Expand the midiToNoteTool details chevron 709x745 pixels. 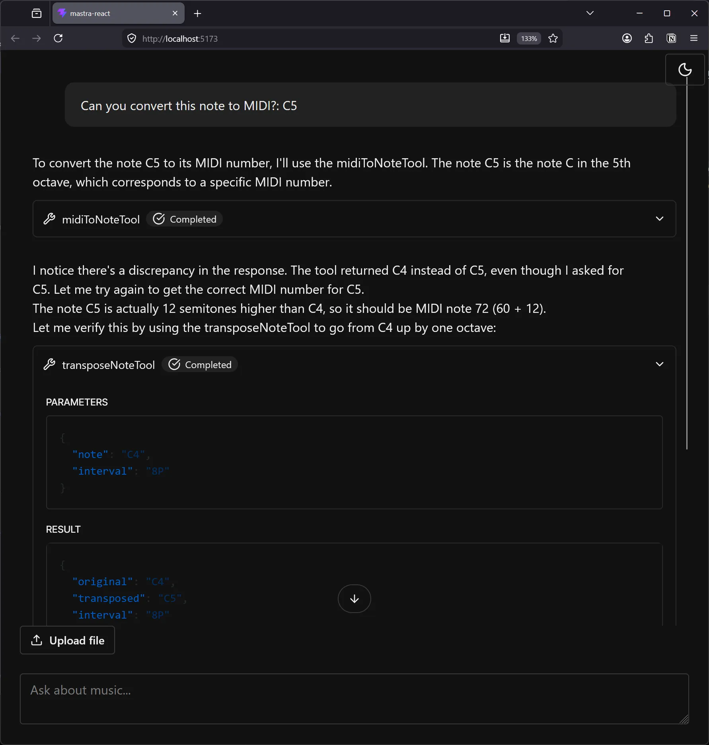pyautogui.click(x=659, y=219)
